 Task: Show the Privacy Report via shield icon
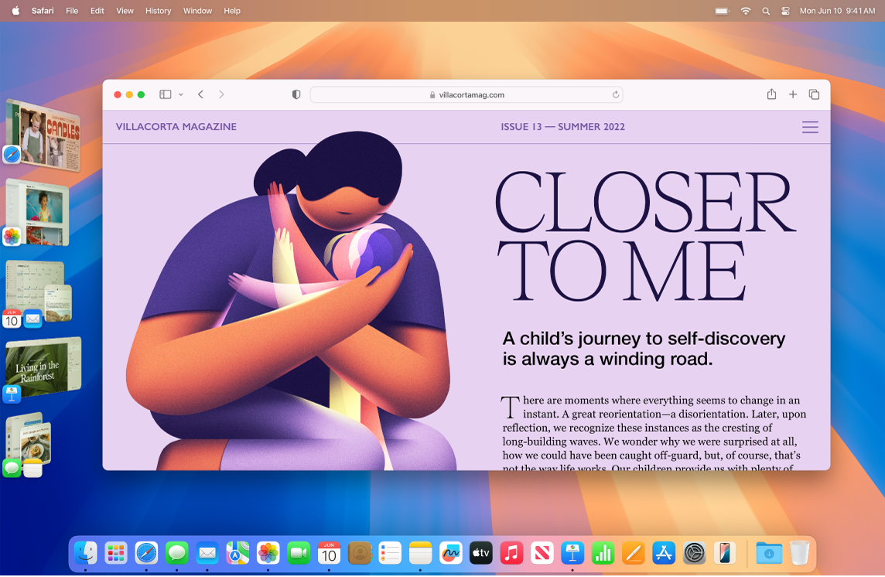pyautogui.click(x=296, y=94)
